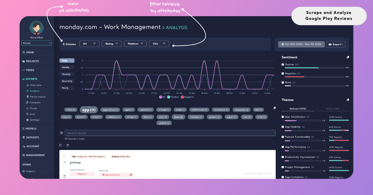This screenshot has width=373, height=195.
Task: Tick the User Satisfaction theme checkbox
Action: (283, 117)
